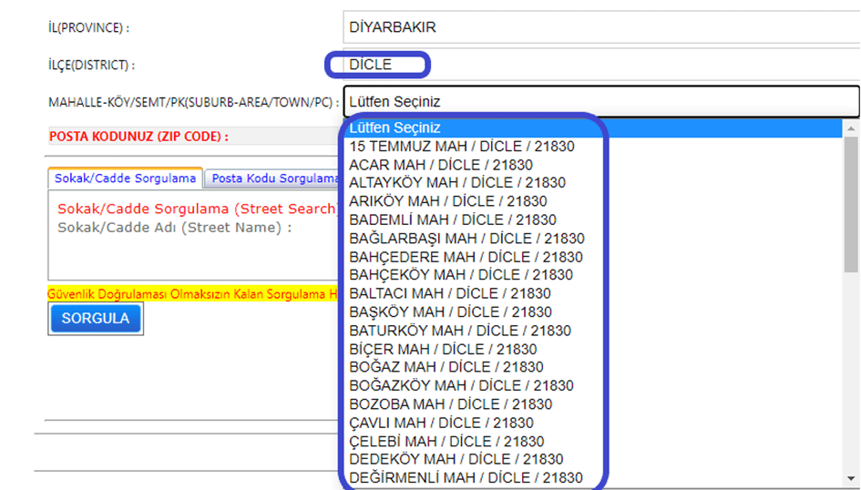Pick BAĞLARBAŞI MAH from the dropdown
This screenshot has width=861, height=490.
(x=466, y=239)
